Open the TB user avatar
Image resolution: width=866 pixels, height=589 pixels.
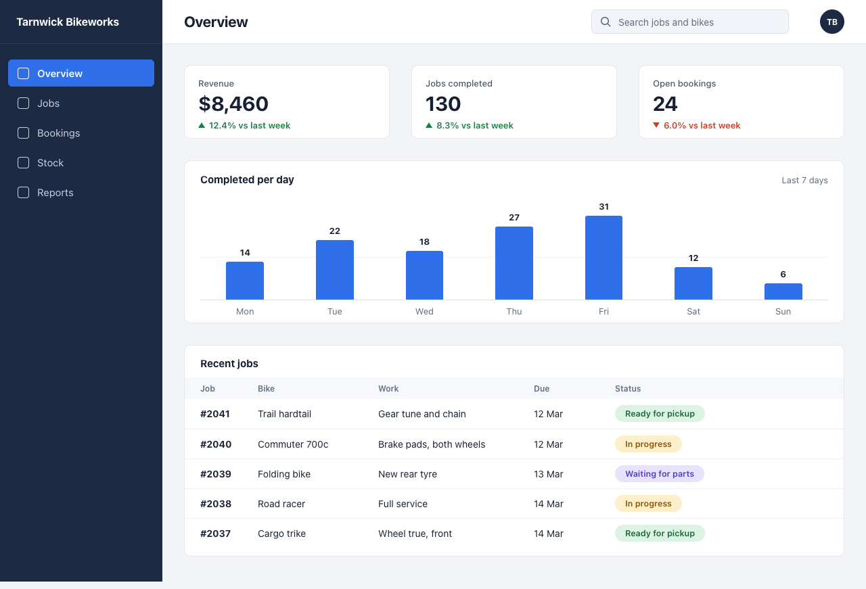(832, 22)
